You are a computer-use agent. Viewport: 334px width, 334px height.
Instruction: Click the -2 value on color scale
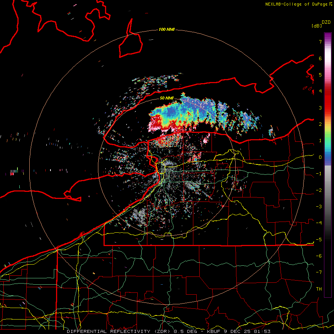click(x=319, y=190)
